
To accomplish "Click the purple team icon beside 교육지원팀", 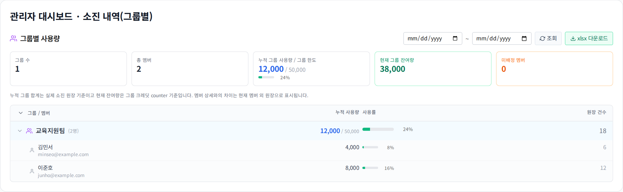I will [29, 131].
